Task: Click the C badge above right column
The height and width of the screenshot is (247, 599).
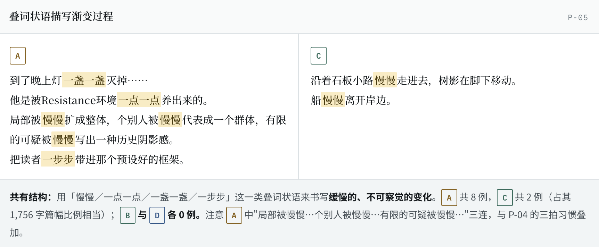Action: pyautogui.click(x=319, y=56)
